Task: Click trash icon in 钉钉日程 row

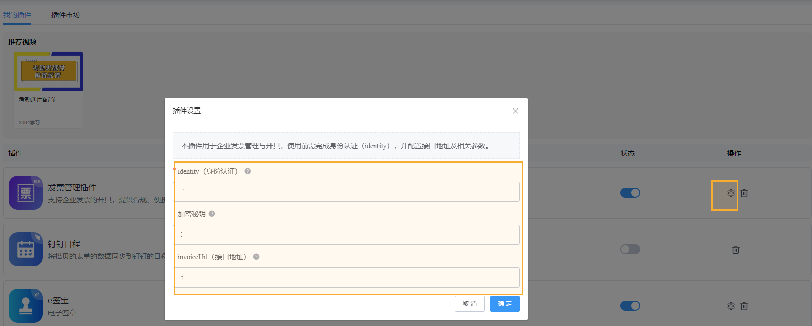Action: tap(736, 250)
